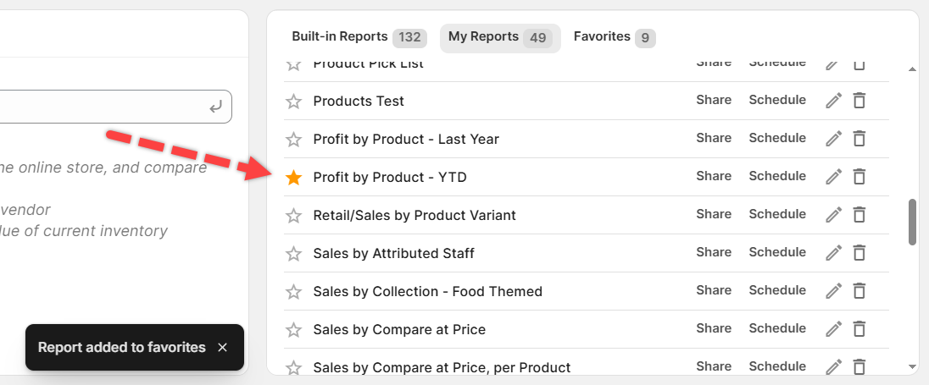Dismiss the Report added to favorites toast
Image resolution: width=929 pixels, height=385 pixels.
[x=222, y=347]
